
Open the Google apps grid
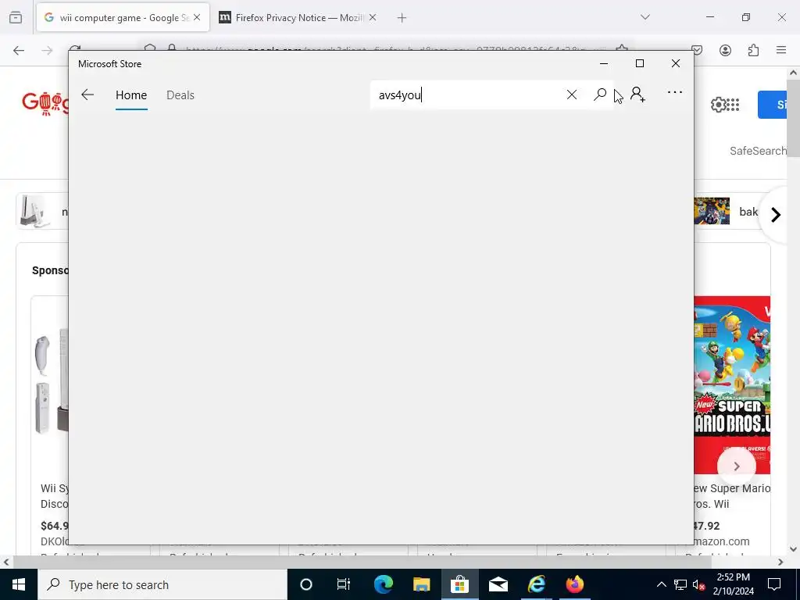[x=732, y=105]
